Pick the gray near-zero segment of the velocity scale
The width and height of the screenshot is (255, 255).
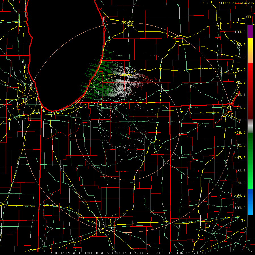click(250, 126)
